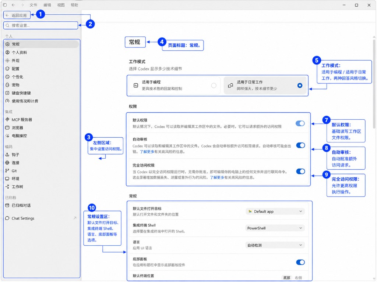This screenshot has height=282, width=377.
Task: Click the icon beside 配置
Action: [x=7, y=69]
